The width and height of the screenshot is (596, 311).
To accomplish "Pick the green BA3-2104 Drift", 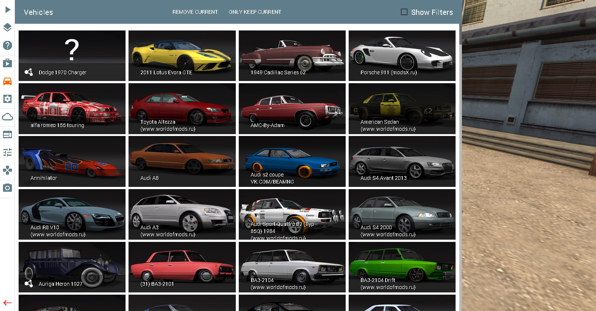I will point(402,267).
